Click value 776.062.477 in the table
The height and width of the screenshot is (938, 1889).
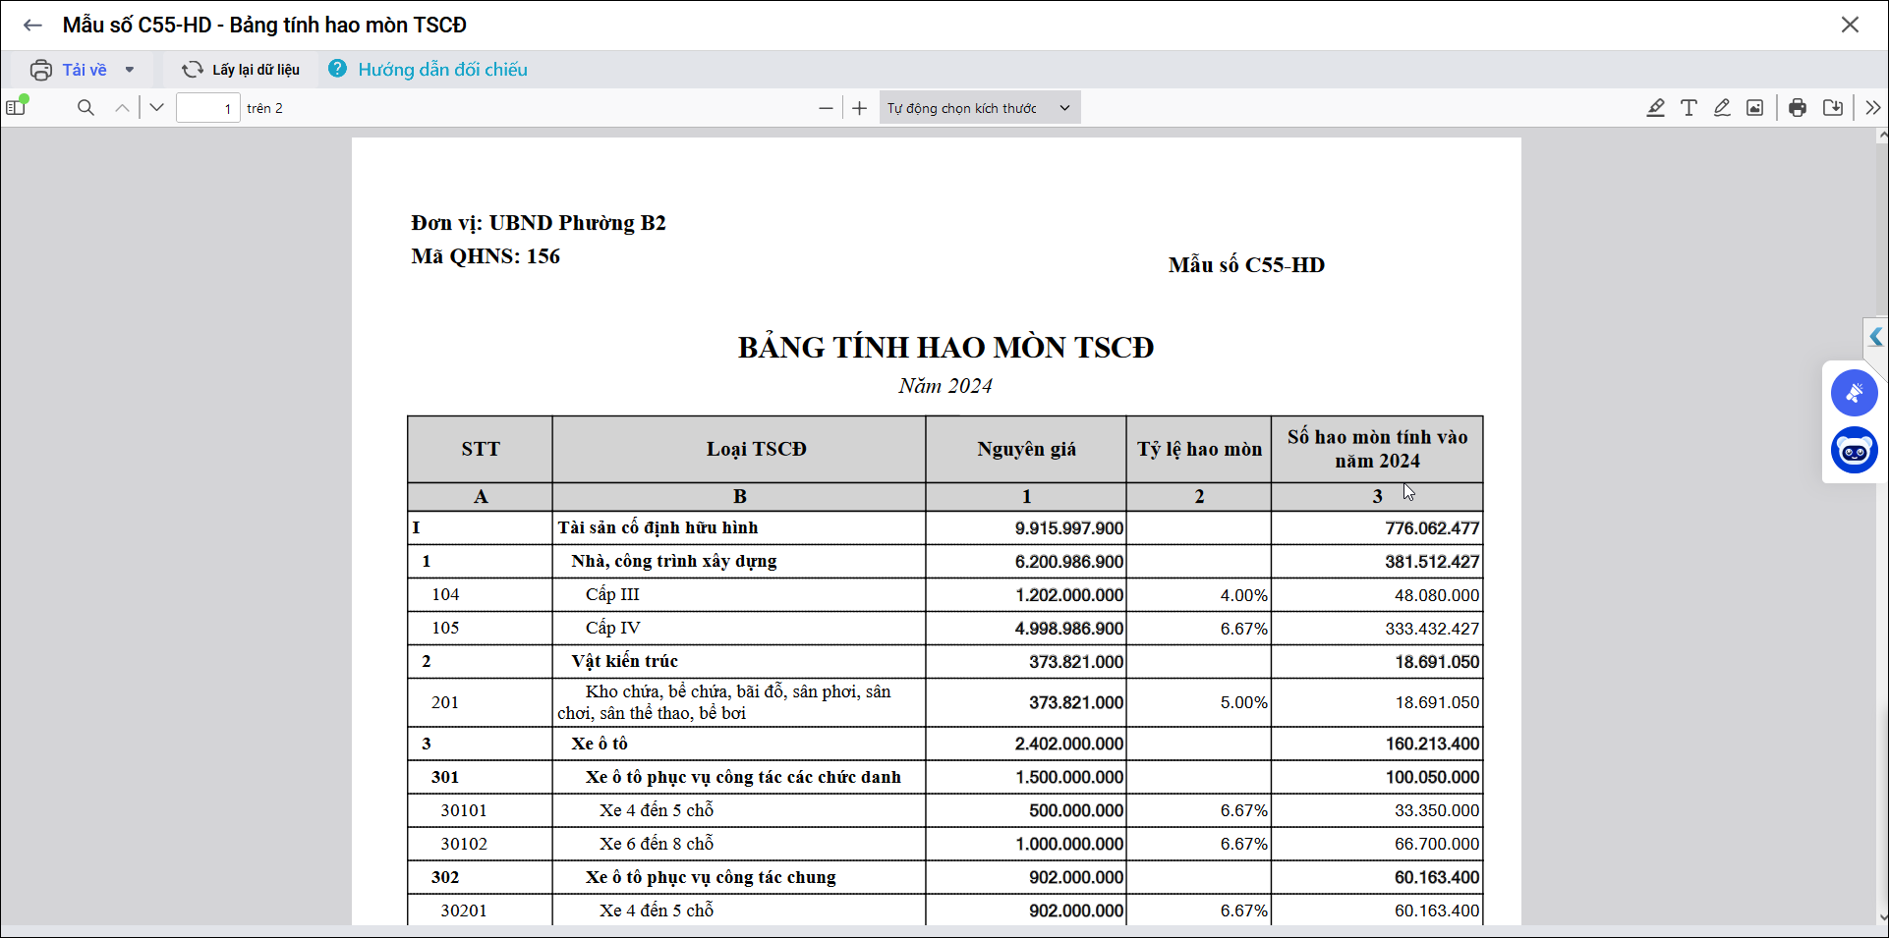point(1432,528)
